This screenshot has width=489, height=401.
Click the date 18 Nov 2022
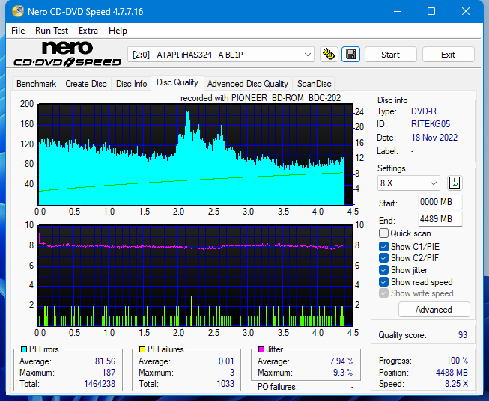pos(434,138)
